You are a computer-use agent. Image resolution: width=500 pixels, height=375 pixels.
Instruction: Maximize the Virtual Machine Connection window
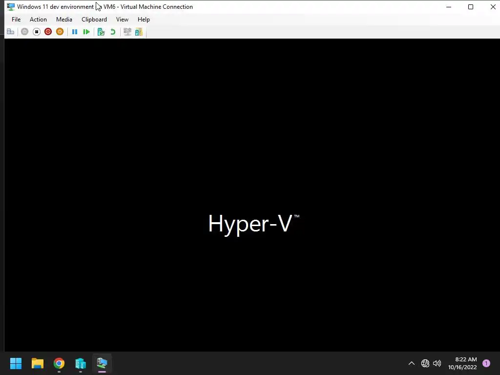pyautogui.click(x=471, y=7)
